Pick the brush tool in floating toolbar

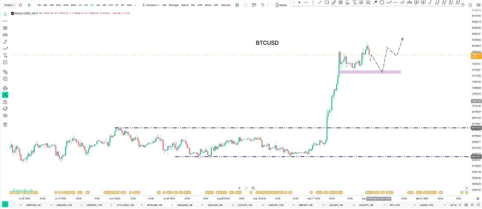[334, 3]
